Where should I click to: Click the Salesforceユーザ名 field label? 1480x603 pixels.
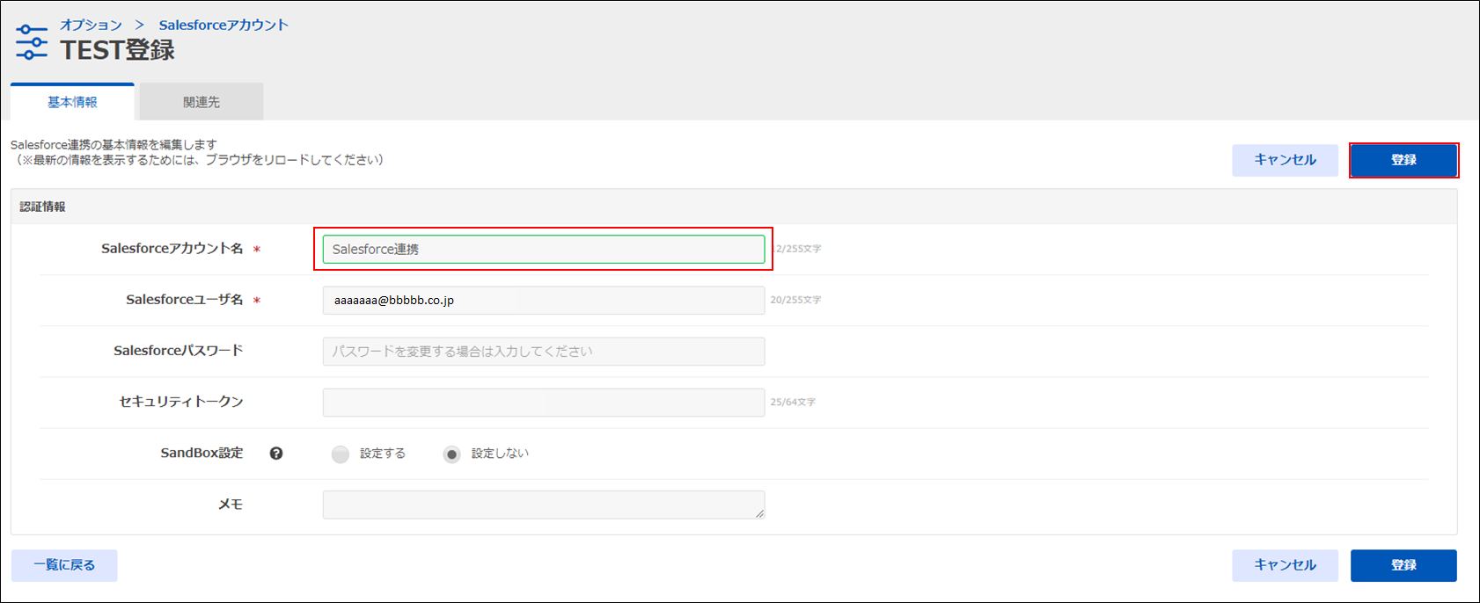pyautogui.click(x=185, y=300)
